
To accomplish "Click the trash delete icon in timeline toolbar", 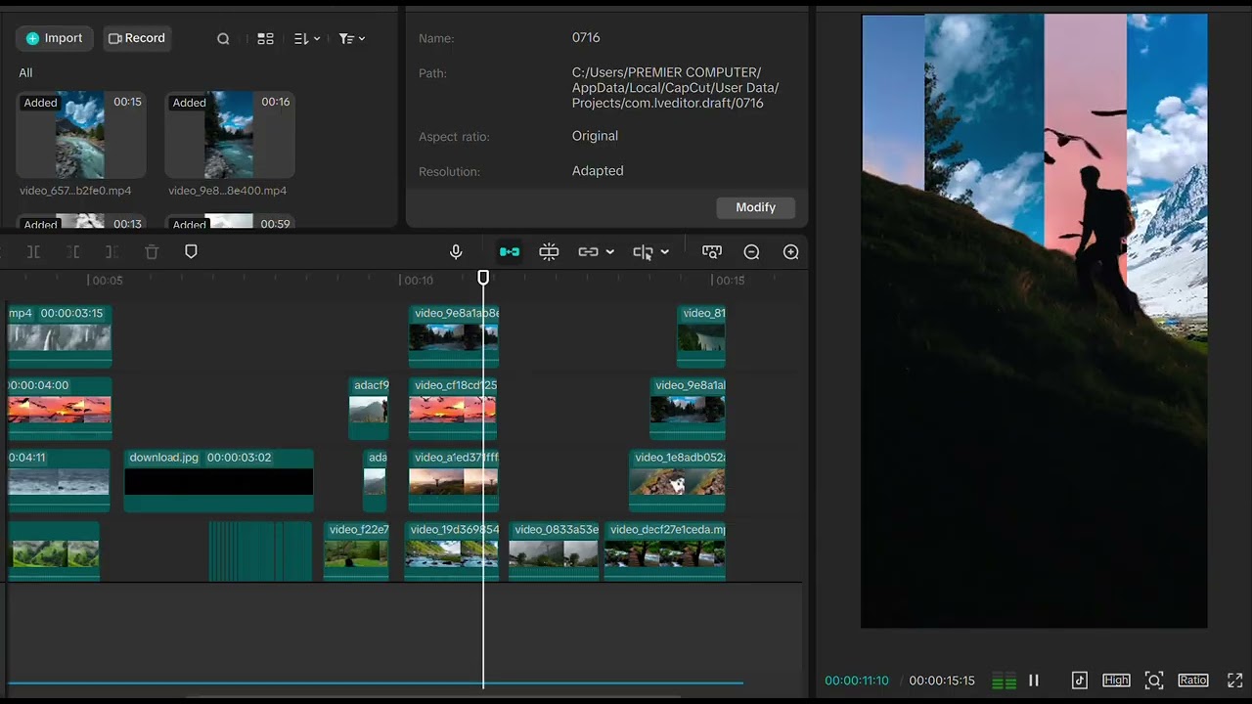I will click(152, 252).
